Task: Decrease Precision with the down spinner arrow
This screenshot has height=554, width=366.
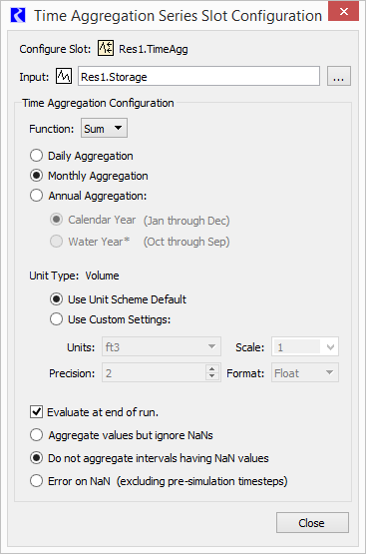Action: 211,376
